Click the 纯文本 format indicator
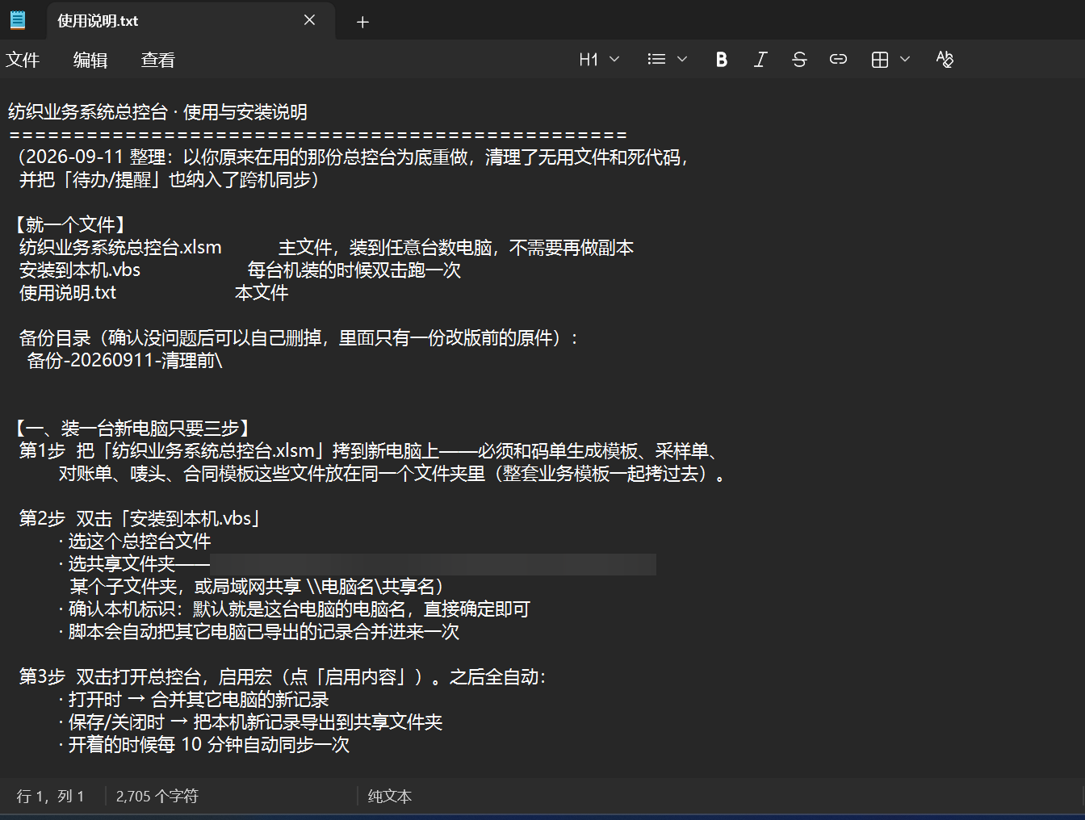This screenshot has height=820, width=1085. coord(390,797)
